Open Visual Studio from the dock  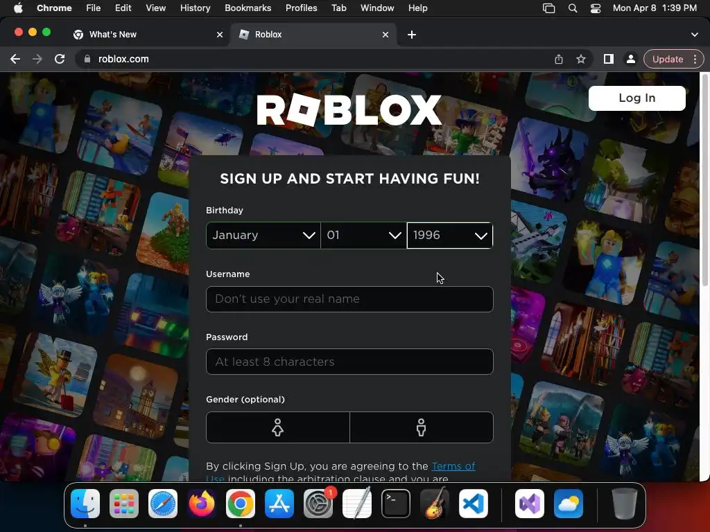pos(529,504)
